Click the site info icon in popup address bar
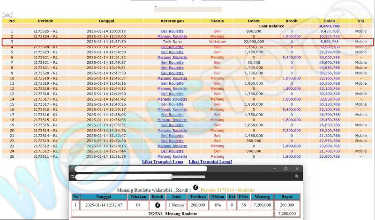375x220 pixels. [x=73, y=176]
